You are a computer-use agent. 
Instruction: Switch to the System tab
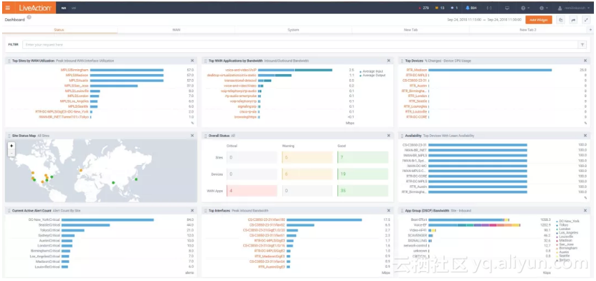pos(293,29)
